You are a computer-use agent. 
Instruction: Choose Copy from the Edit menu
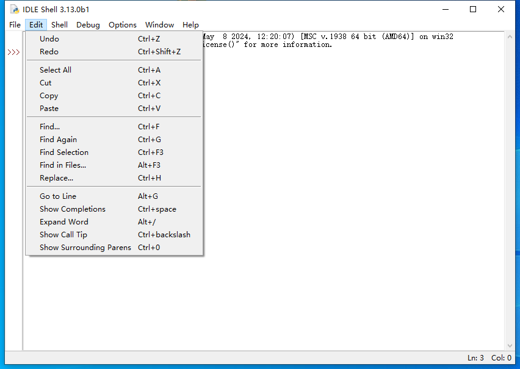click(x=114, y=96)
